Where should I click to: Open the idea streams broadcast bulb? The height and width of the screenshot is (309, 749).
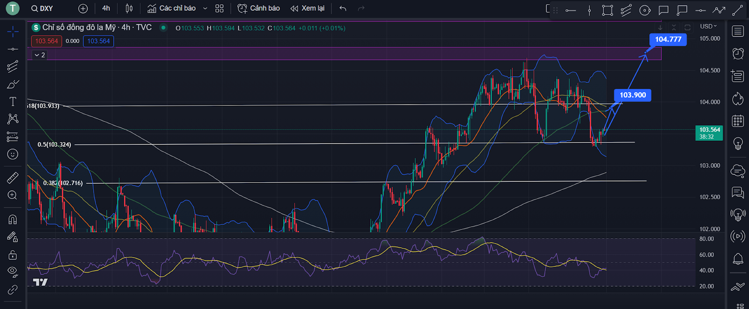coord(738,215)
